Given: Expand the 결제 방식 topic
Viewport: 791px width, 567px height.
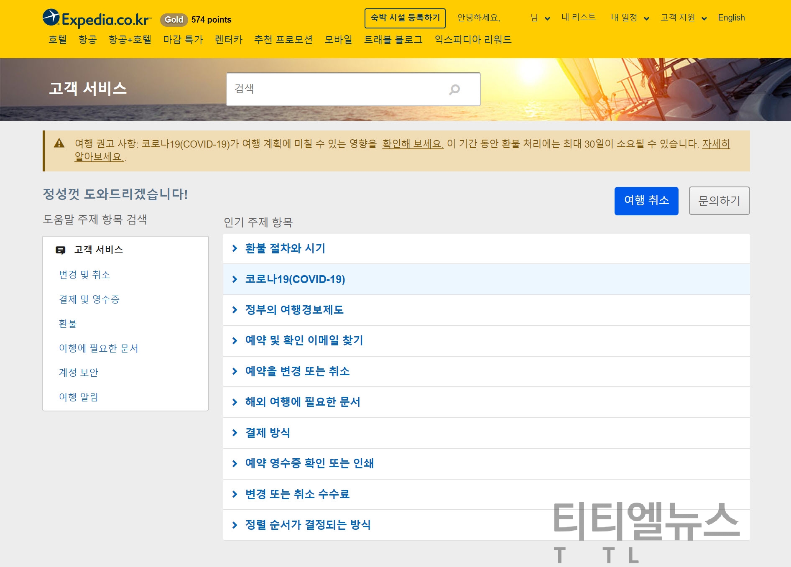Looking at the screenshot, I should 486,433.
